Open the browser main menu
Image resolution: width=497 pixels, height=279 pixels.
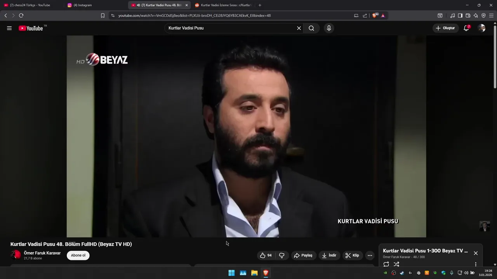tap(492, 15)
